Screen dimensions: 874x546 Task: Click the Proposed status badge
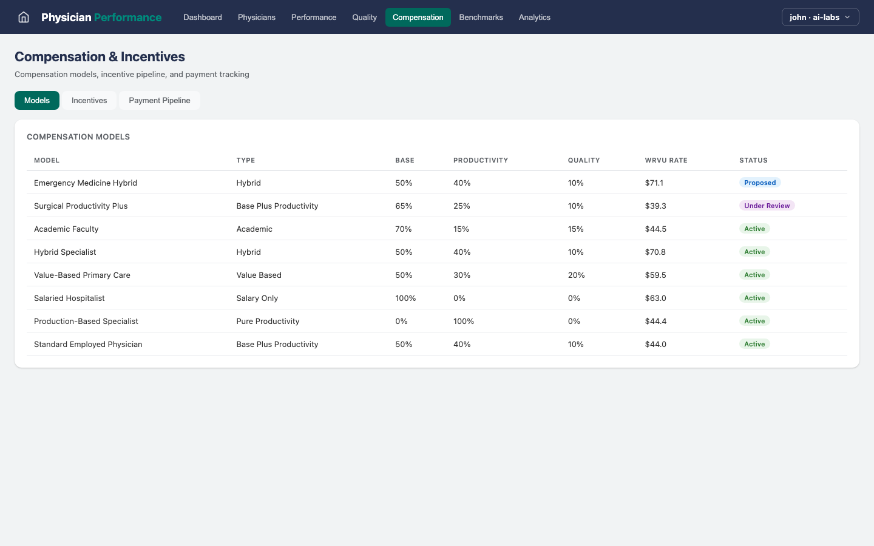click(x=760, y=183)
